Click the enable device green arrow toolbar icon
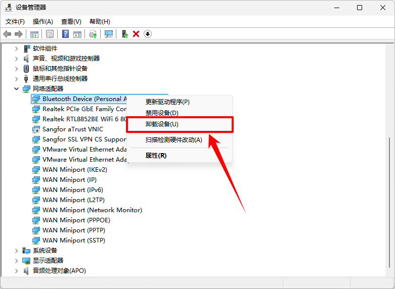The height and width of the screenshot is (289, 395). click(x=125, y=34)
